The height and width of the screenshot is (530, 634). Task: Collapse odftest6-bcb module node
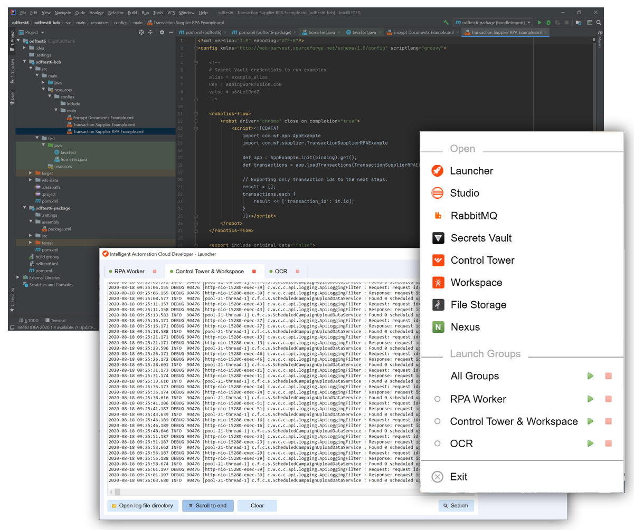(25, 62)
